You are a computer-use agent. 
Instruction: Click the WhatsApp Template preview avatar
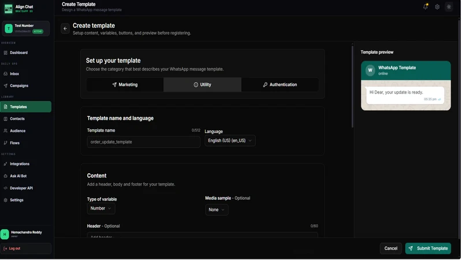pos(371,70)
